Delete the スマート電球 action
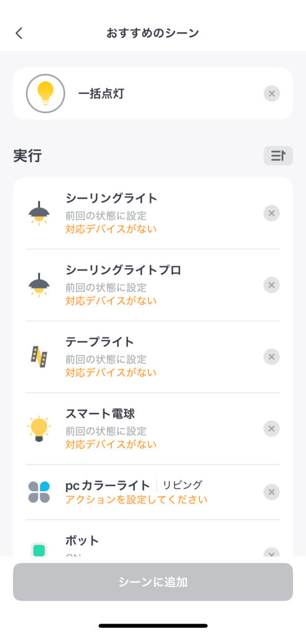This screenshot has width=306, height=634. (271, 428)
